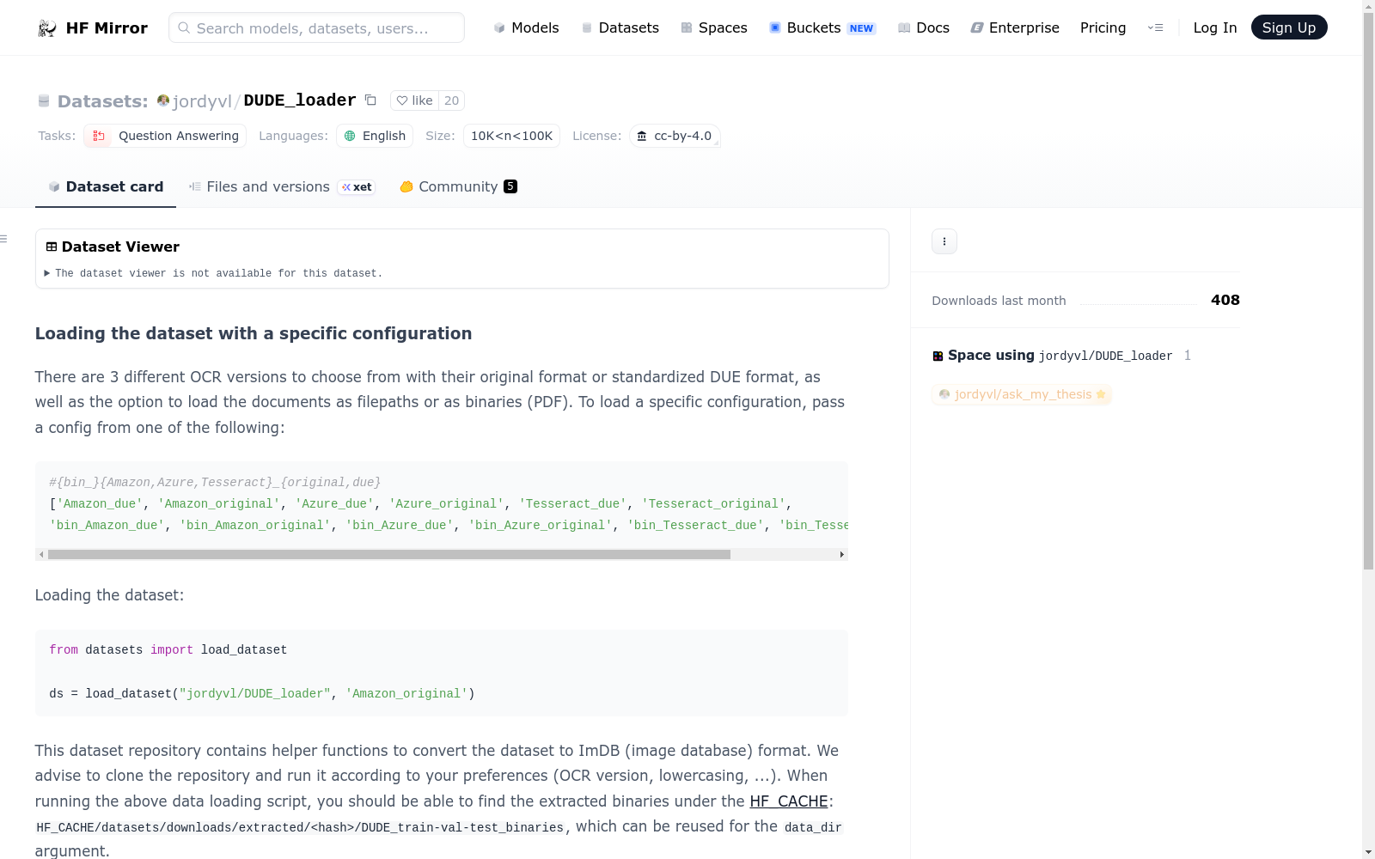Open the like count of 20
The height and width of the screenshot is (859, 1375).
452,101
